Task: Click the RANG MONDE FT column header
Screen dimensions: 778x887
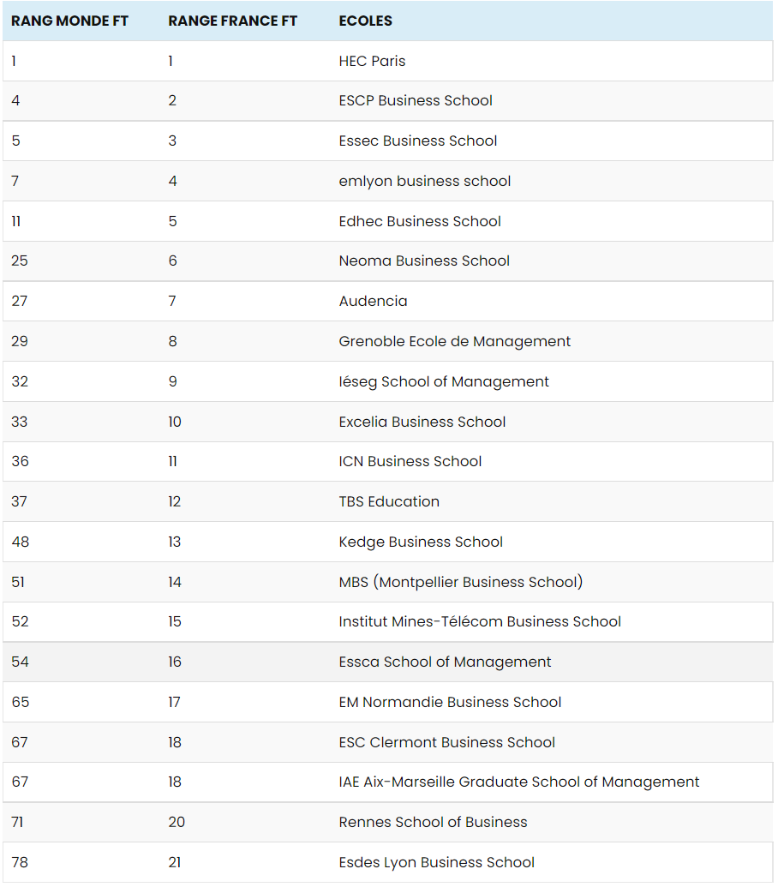Action: 69,21
